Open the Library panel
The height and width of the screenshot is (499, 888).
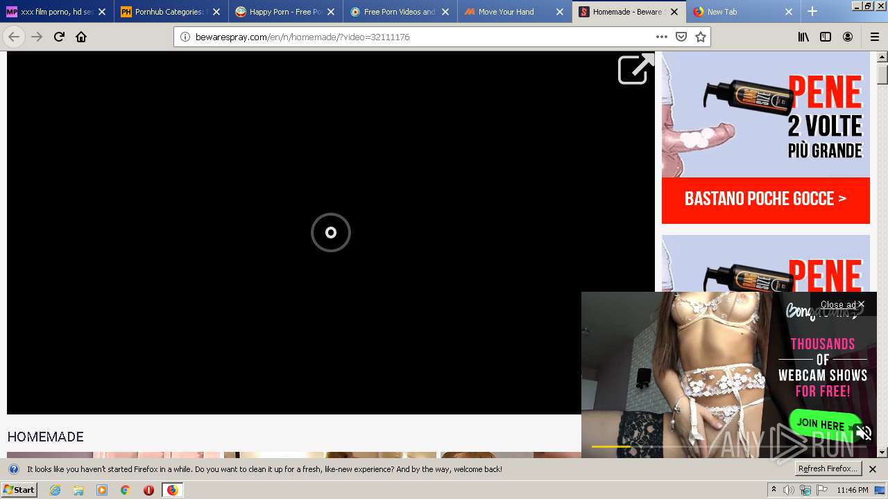coord(803,37)
